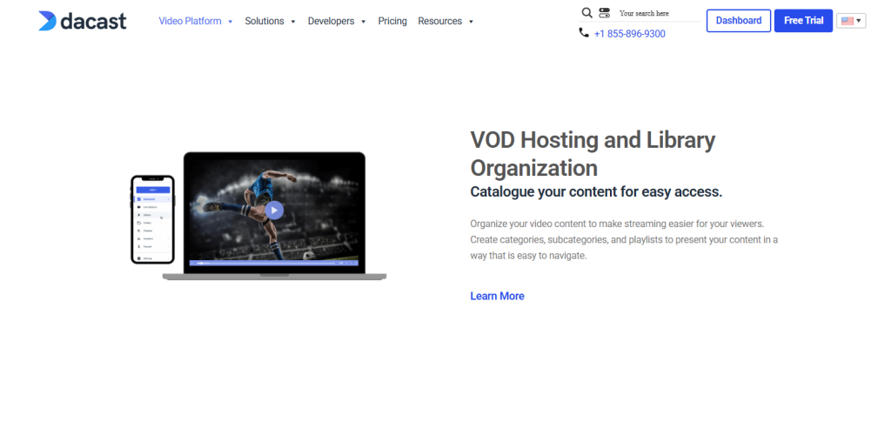The height and width of the screenshot is (428, 891).
Task: Open the Dashboard button
Action: (739, 21)
